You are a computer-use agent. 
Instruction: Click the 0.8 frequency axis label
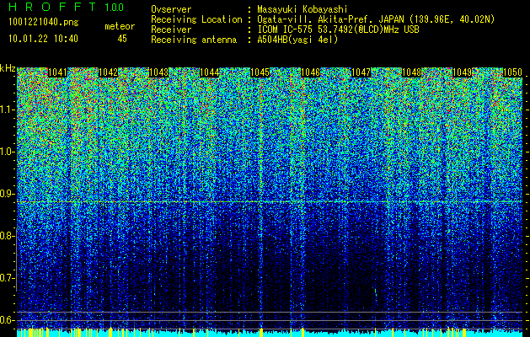[x=7, y=236]
